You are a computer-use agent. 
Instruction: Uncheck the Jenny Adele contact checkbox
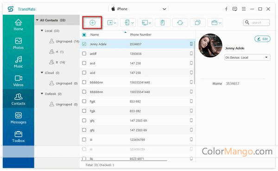click(x=84, y=44)
